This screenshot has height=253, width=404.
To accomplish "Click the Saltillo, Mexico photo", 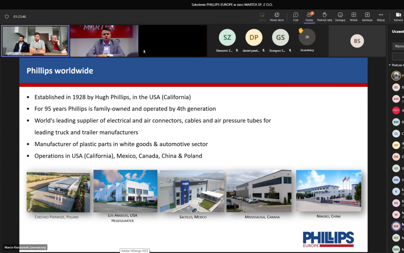I will [x=192, y=191].
